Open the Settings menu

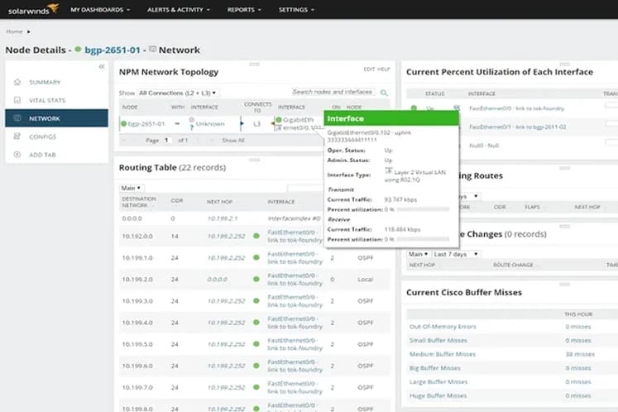click(296, 9)
